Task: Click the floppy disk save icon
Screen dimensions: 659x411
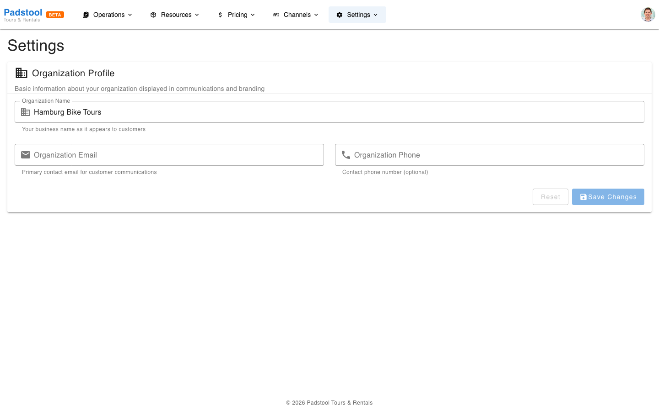Action: pyautogui.click(x=583, y=197)
